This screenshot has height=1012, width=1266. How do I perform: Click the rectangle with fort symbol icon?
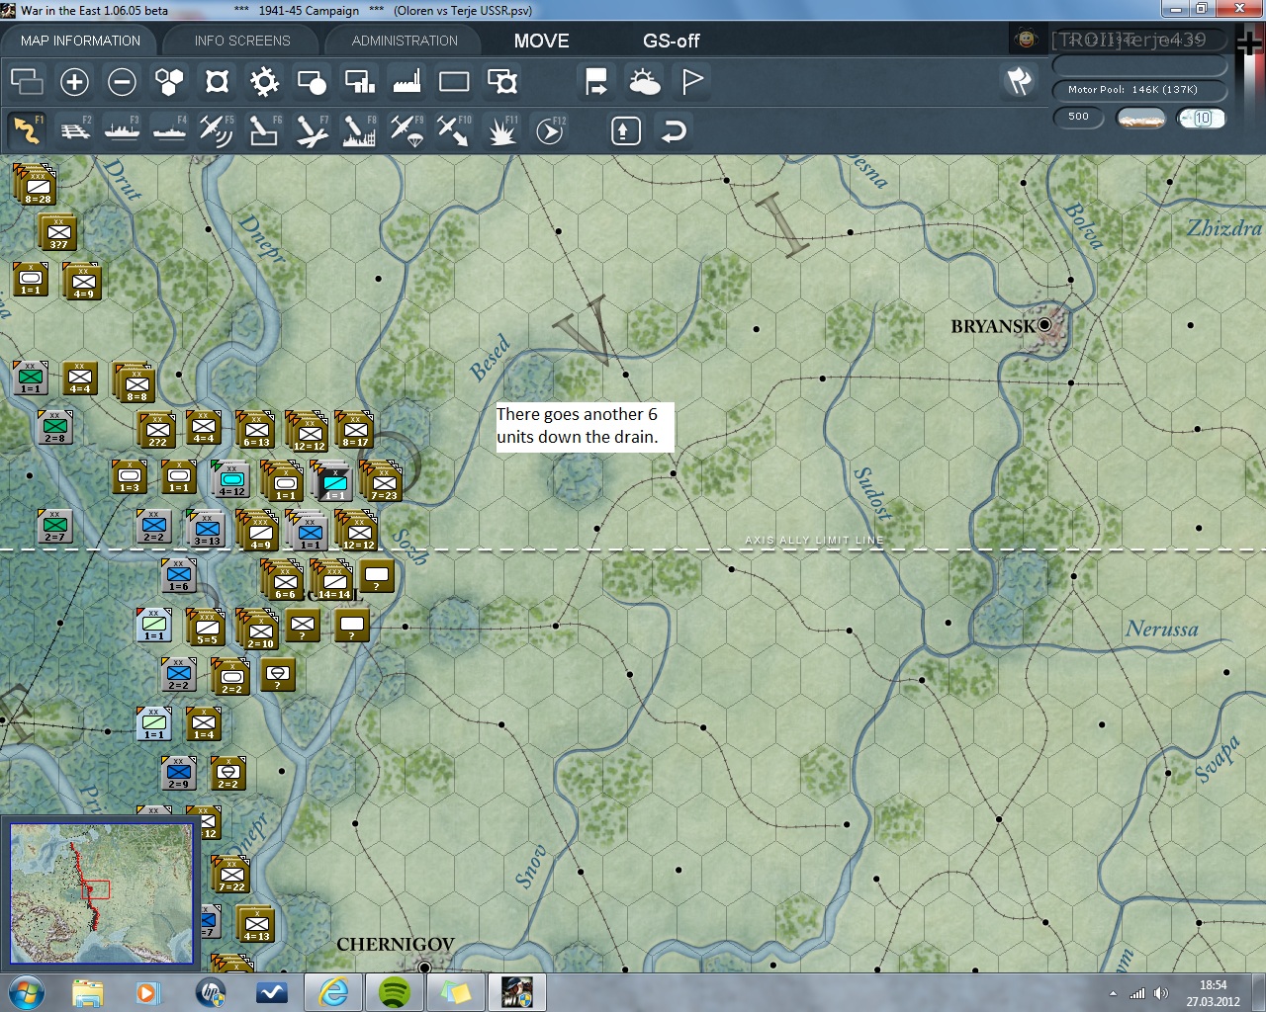coord(501,82)
